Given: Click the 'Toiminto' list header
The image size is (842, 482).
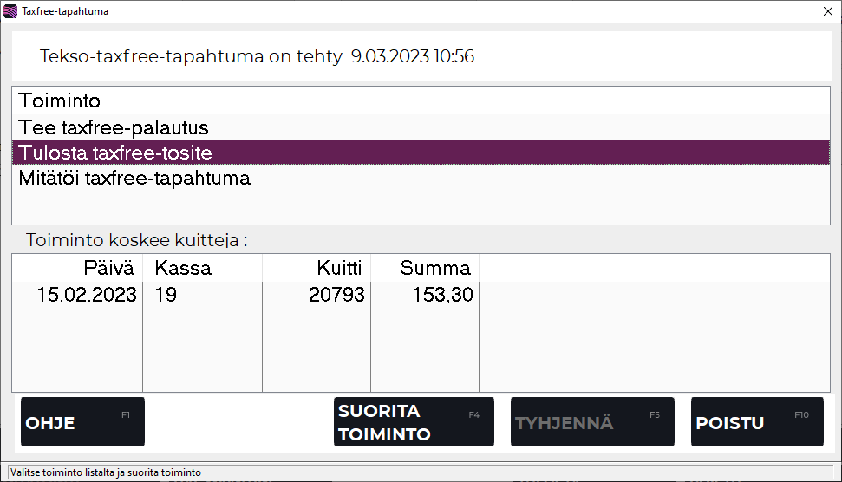Looking at the screenshot, I should coord(60,101).
